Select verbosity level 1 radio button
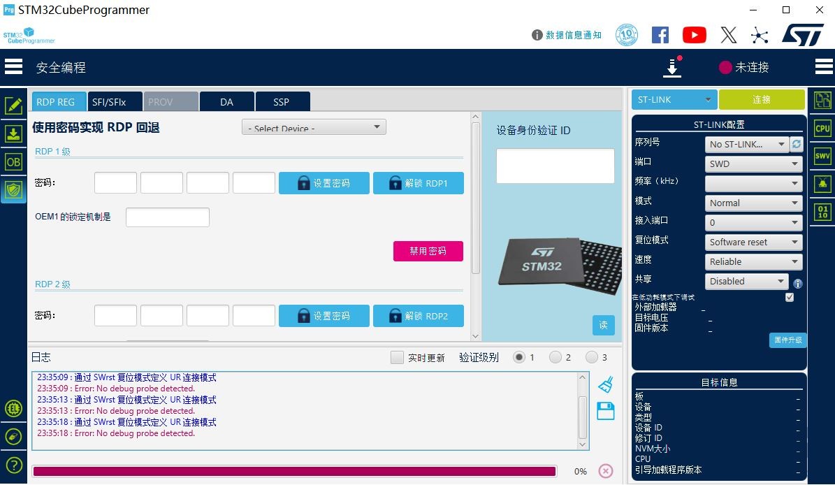 pos(518,357)
